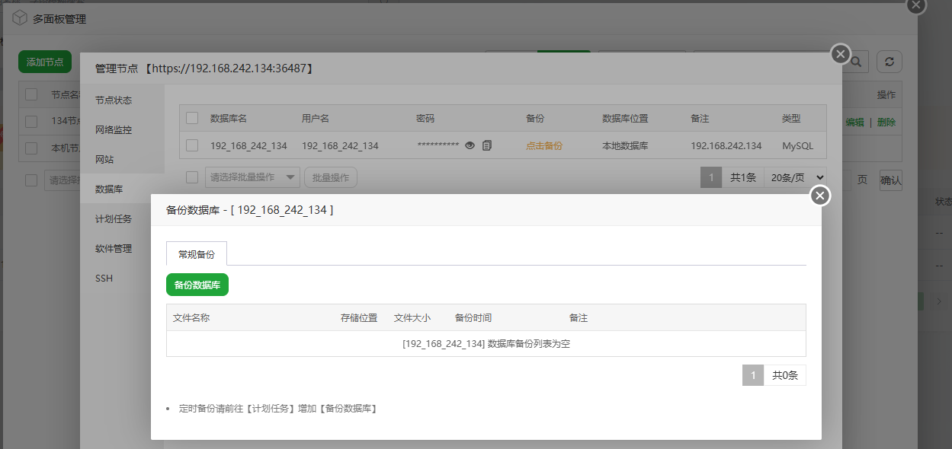Image resolution: width=952 pixels, height=449 pixels.
Task: Open SSH from the sidebar
Action: pyautogui.click(x=104, y=279)
